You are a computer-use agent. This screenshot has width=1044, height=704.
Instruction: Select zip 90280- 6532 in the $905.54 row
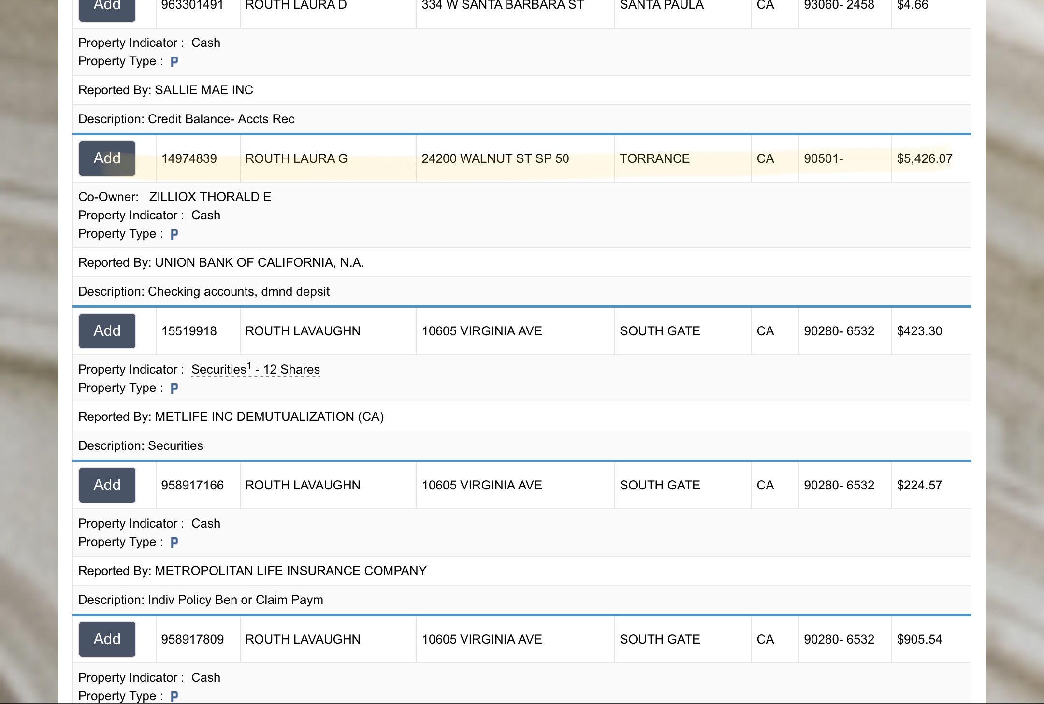839,639
